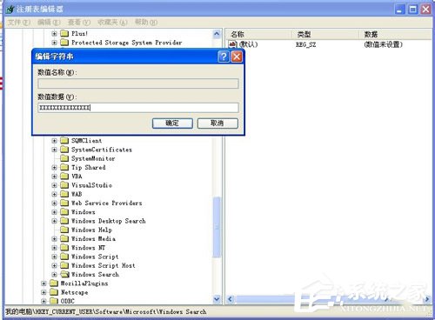
Task: Click the VisualStudio folder icon
Action: pos(64,185)
